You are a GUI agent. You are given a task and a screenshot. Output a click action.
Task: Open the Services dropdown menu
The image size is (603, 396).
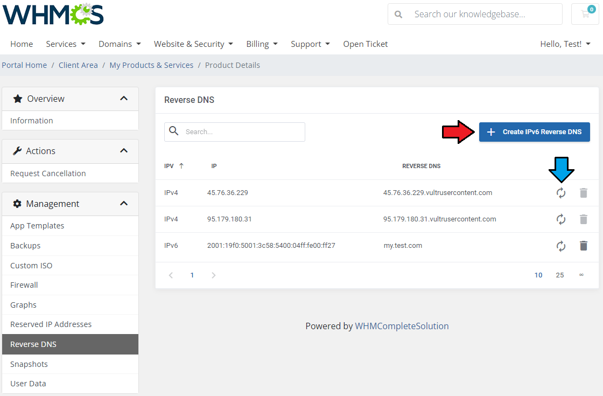66,44
